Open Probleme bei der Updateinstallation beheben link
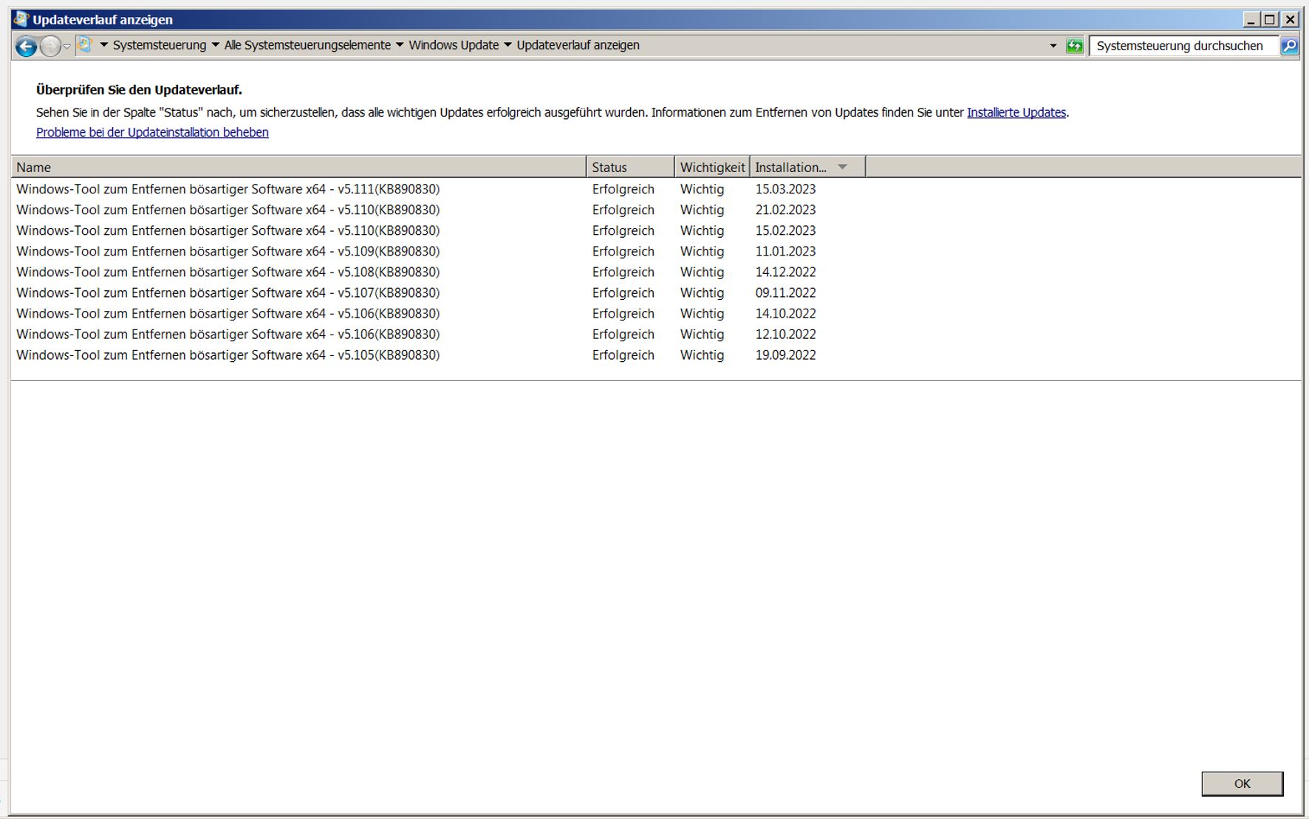The width and height of the screenshot is (1309, 819). pos(152,132)
